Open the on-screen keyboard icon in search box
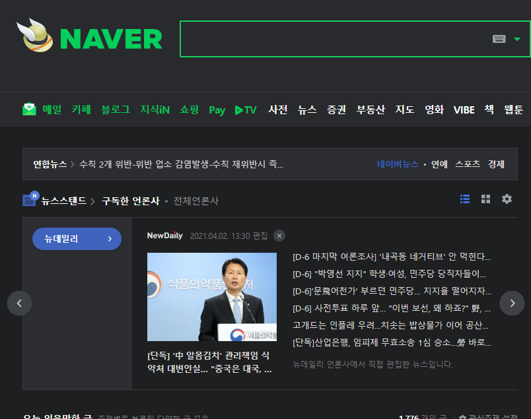This screenshot has width=531, height=419. [499, 39]
